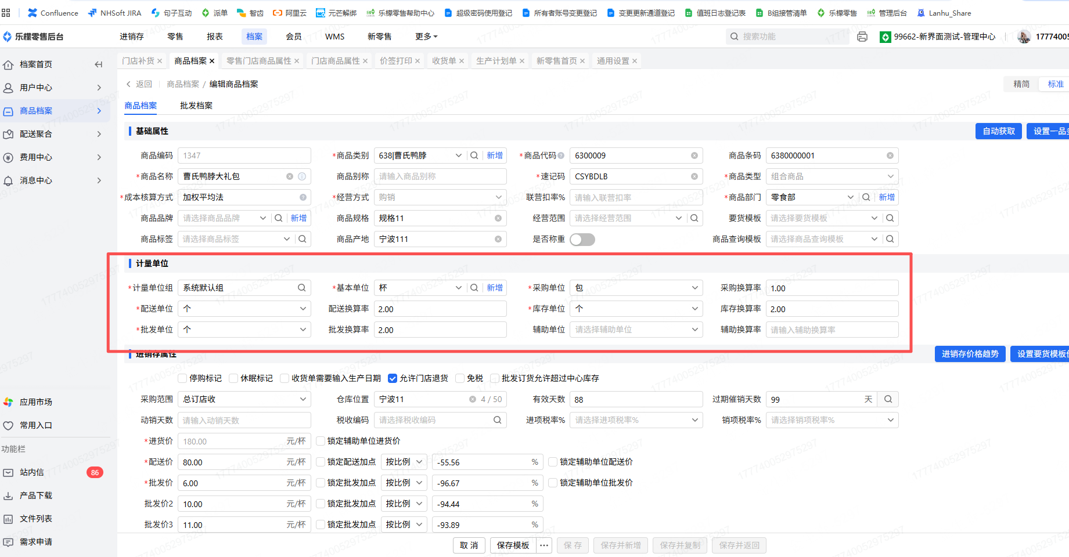The width and height of the screenshot is (1069, 557).
Task: Open the apps grid icon in bookmarks bar
Action: click(6, 13)
